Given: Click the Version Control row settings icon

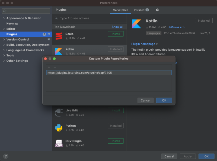Looking at the screenshot, I should coord(49,39).
